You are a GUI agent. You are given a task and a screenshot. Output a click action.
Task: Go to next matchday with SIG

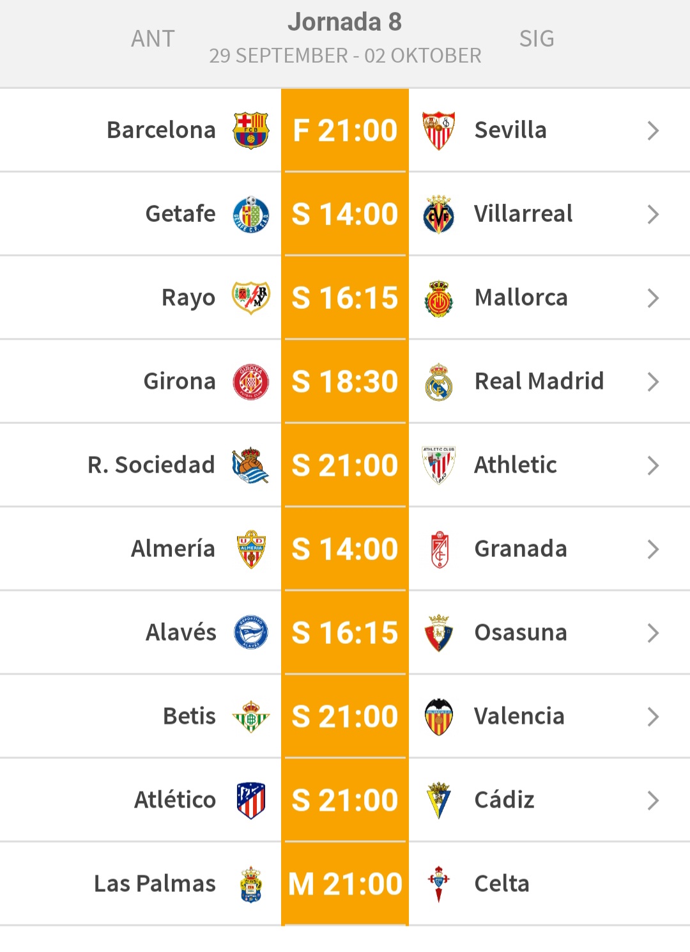pos(537,39)
